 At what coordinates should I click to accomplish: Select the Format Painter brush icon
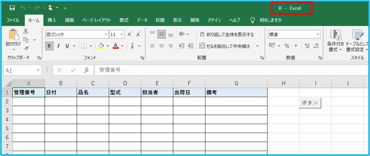[26, 48]
